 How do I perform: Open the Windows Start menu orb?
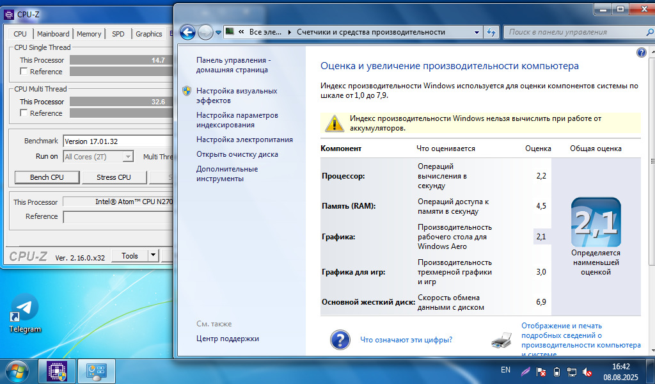(17, 371)
